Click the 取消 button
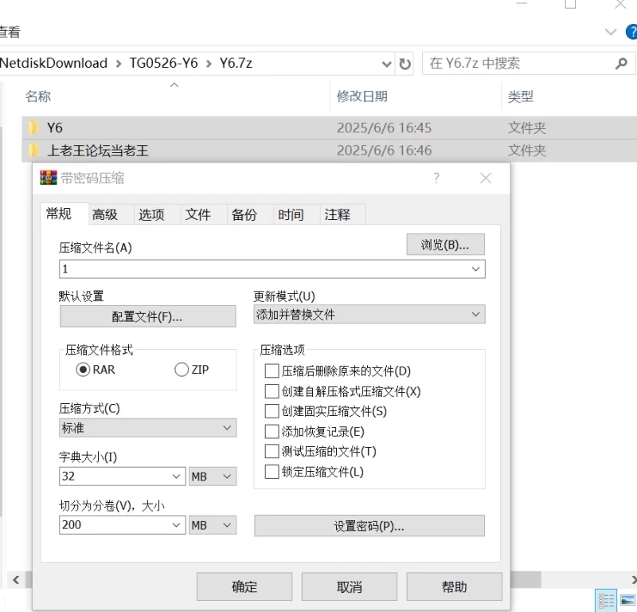 tap(349, 586)
